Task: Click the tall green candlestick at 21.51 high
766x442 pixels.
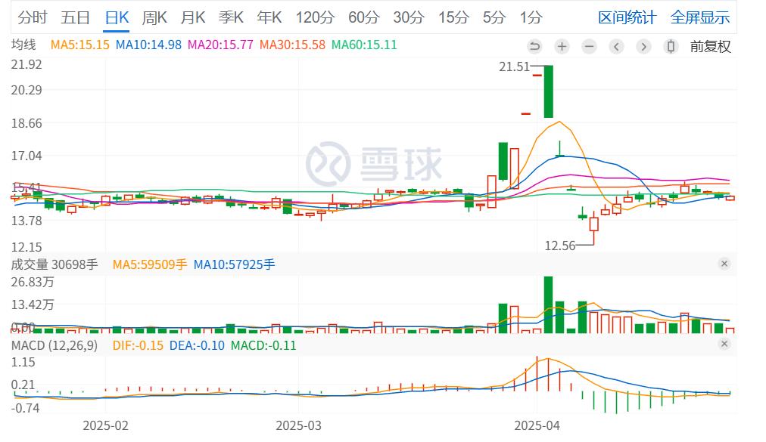Action: point(548,91)
